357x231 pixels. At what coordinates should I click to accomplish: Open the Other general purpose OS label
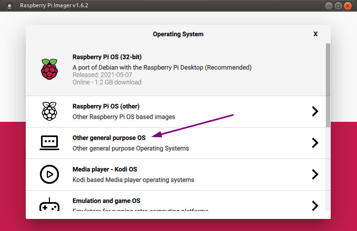[x=109, y=138]
